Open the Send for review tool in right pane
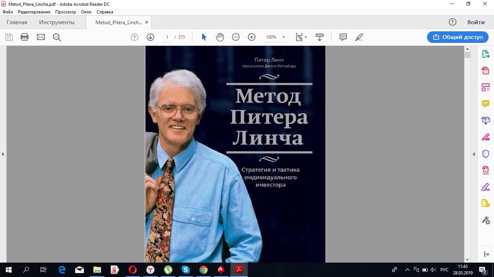 (486, 204)
